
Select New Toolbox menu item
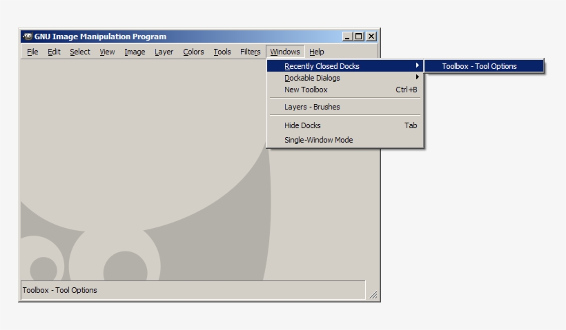(x=344, y=90)
